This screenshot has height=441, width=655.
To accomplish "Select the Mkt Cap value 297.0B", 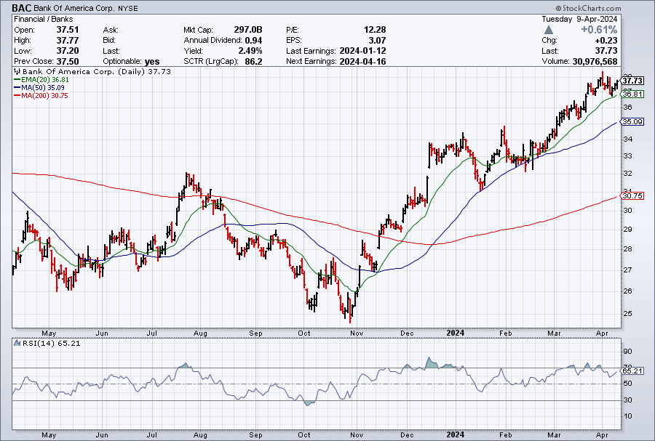I will [x=248, y=30].
